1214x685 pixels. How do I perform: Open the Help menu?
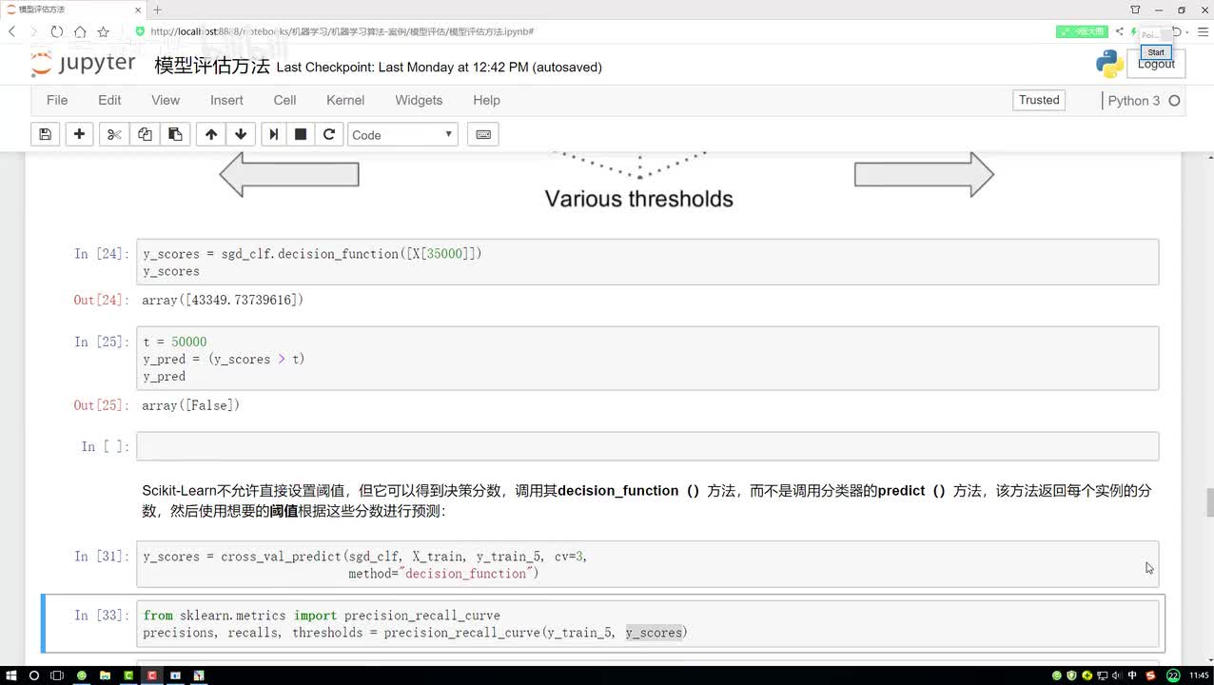486,100
